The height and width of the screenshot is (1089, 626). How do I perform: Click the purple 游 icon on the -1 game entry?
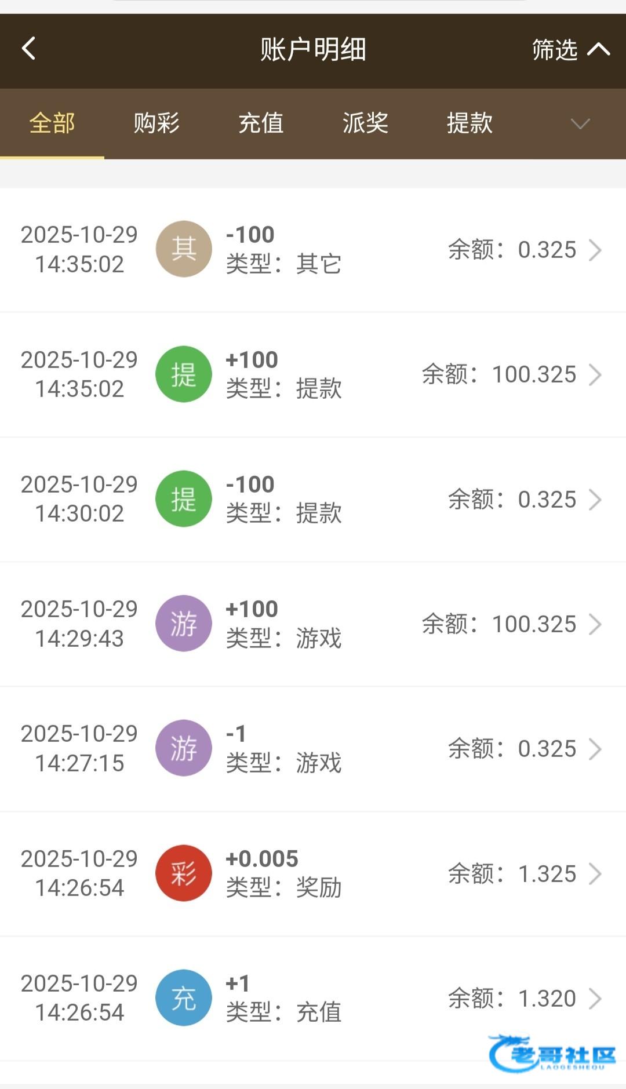(x=184, y=748)
